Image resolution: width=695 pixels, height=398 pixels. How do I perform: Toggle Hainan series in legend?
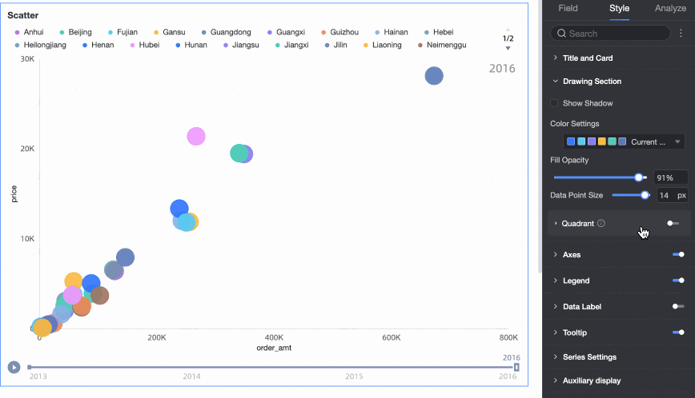pyautogui.click(x=392, y=32)
